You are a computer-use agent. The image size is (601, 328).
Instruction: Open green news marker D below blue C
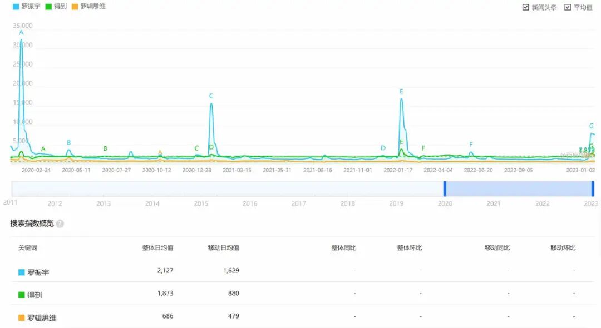211,147
